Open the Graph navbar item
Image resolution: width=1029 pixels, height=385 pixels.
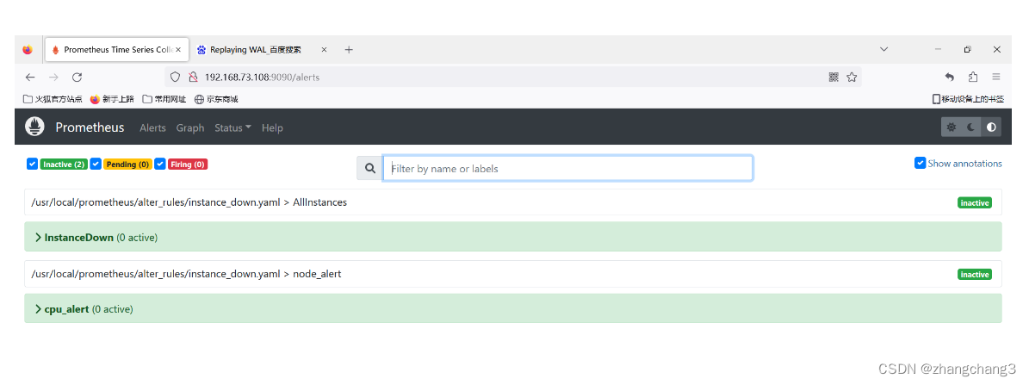click(190, 127)
